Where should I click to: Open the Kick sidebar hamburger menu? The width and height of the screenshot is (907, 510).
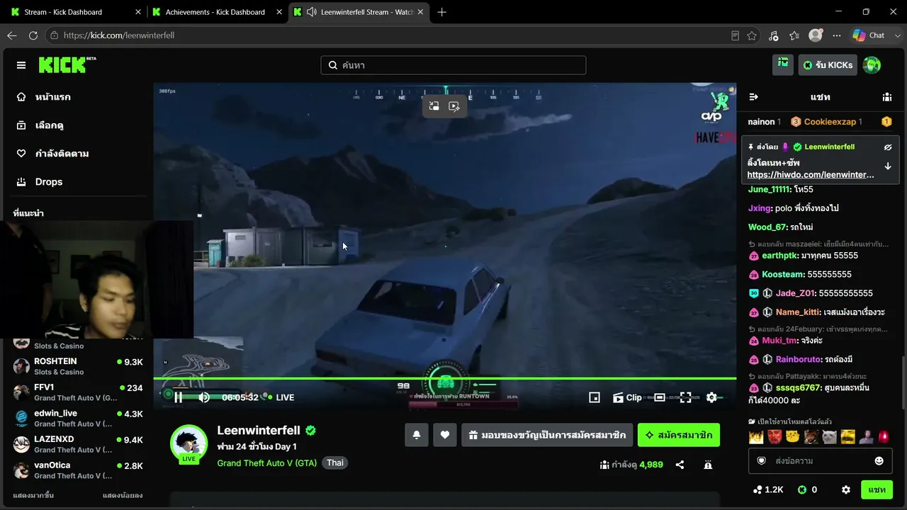21,65
